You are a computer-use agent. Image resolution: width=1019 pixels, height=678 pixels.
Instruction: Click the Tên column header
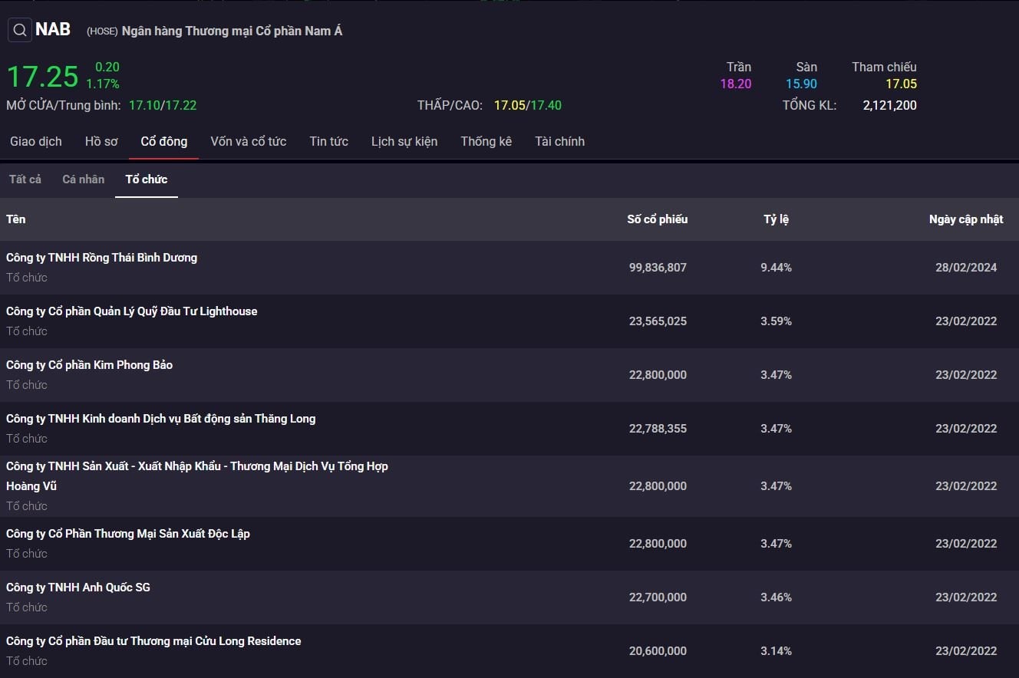[x=16, y=219]
